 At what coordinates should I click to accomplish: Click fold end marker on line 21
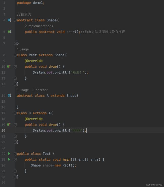(15, 136)
